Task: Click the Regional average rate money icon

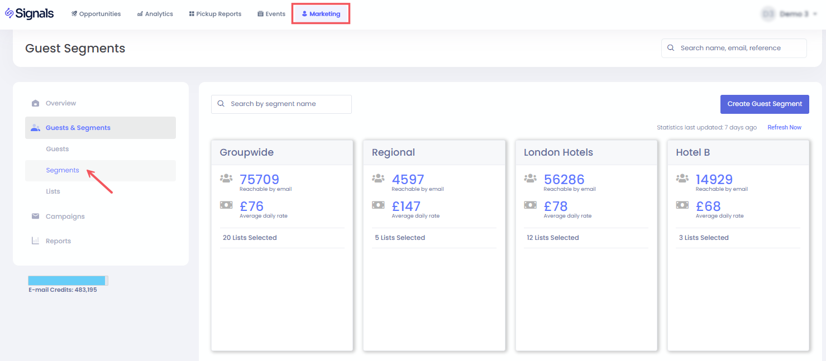Action: 378,205
